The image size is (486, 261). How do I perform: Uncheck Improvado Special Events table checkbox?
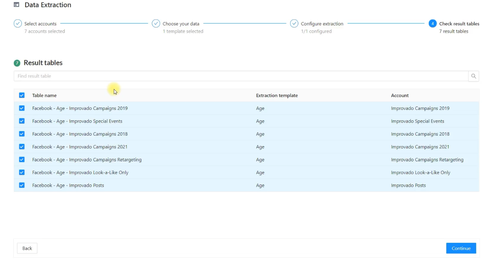22,121
